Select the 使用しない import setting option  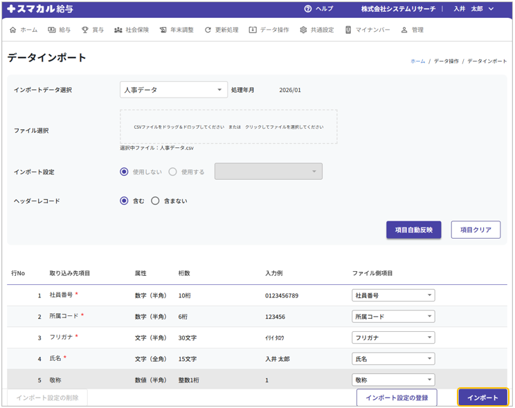[125, 171]
